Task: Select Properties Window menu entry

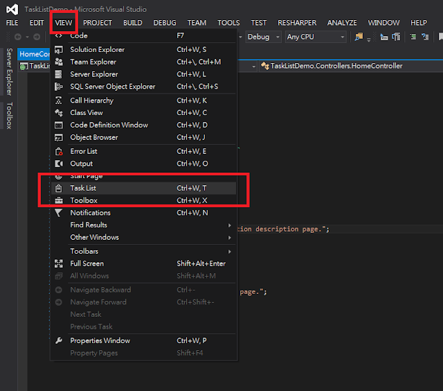Action: click(143, 340)
